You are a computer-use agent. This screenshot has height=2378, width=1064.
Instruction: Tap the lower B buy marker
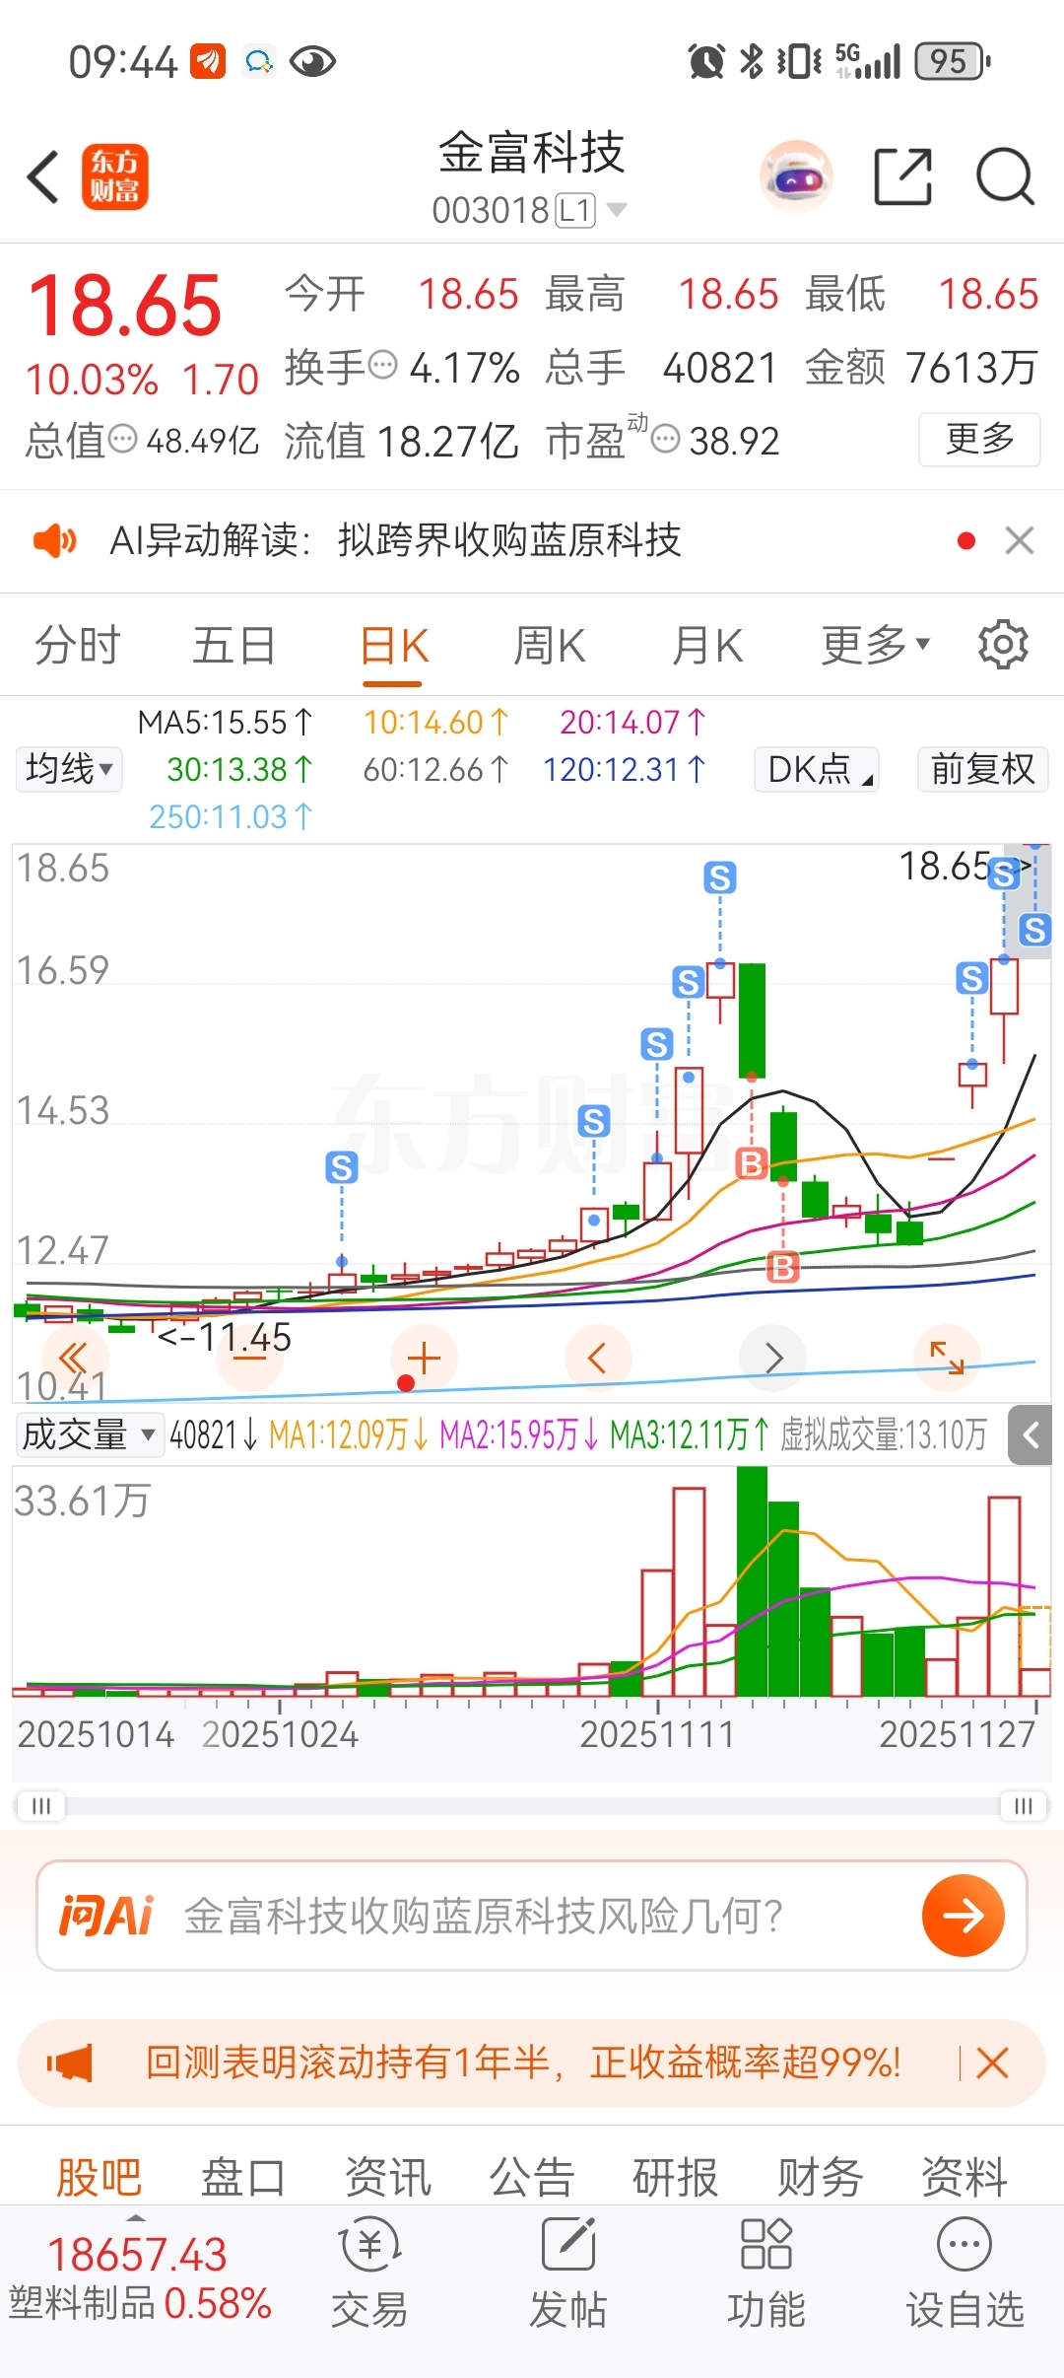[783, 1267]
